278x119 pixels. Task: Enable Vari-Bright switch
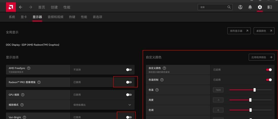point(129,117)
